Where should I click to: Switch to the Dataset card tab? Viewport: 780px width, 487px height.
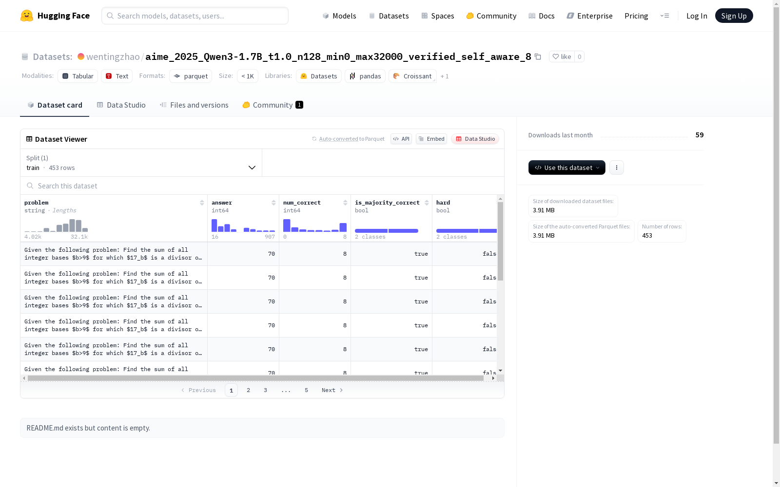[55, 105]
